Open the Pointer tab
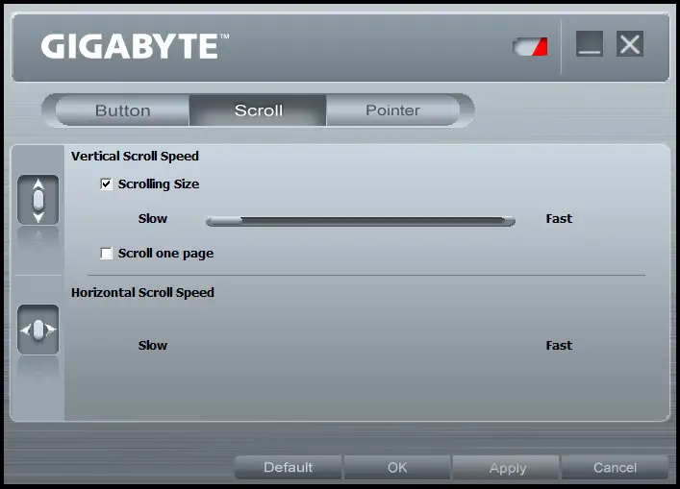The height and width of the screenshot is (489, 680). [x=392, y=110]
